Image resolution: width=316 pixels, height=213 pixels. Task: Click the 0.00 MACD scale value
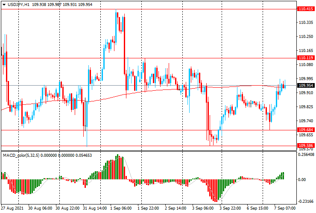point(301,180)
